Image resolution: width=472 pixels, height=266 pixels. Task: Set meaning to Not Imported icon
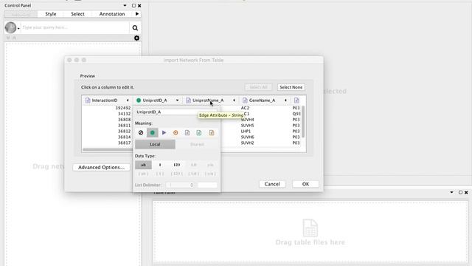click(x=141, y=133)
